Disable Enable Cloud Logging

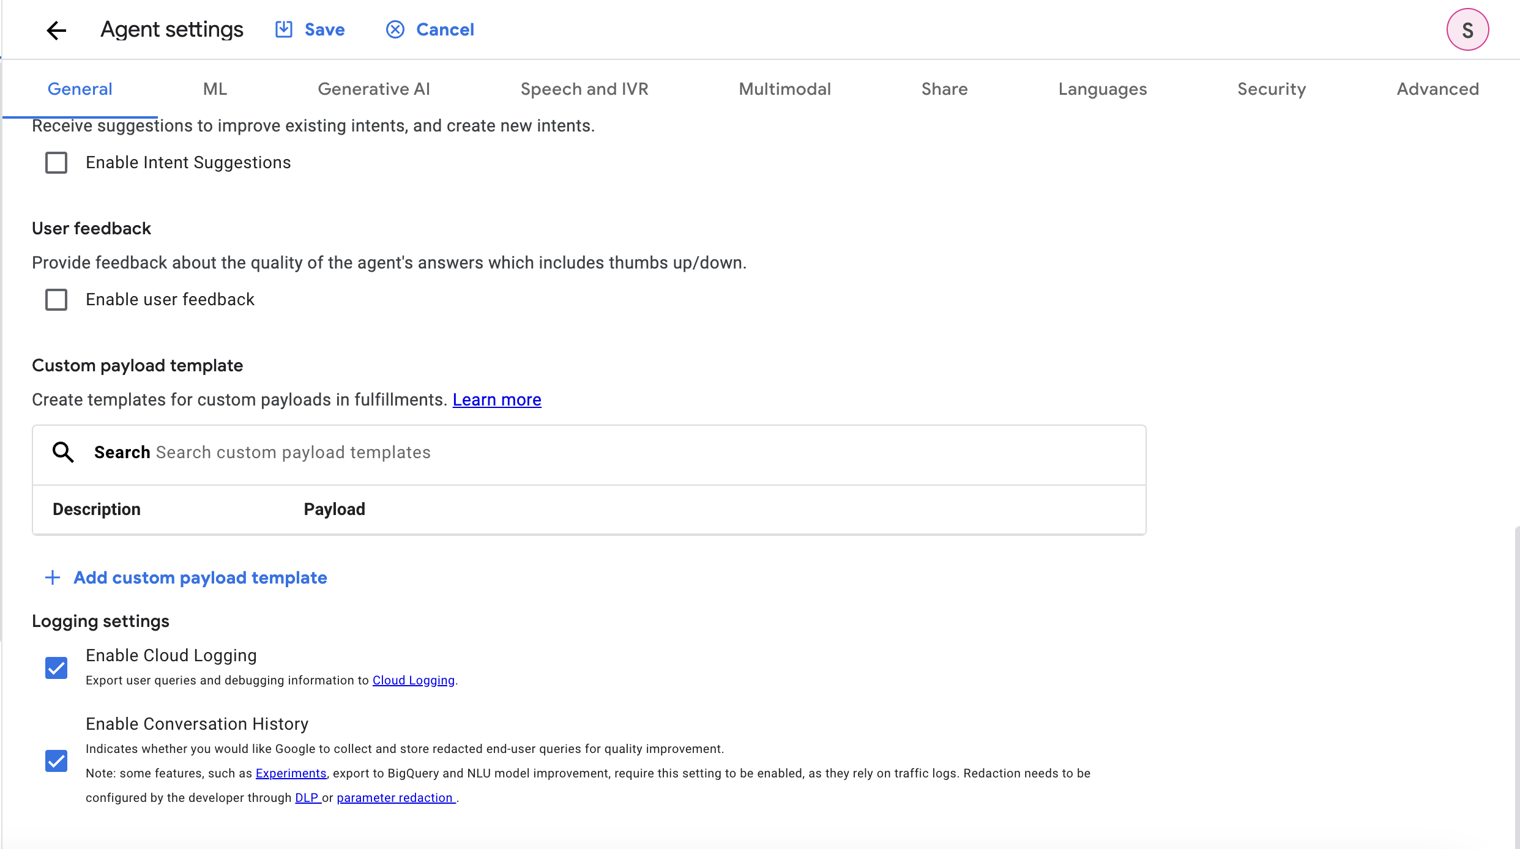[56, 667]
